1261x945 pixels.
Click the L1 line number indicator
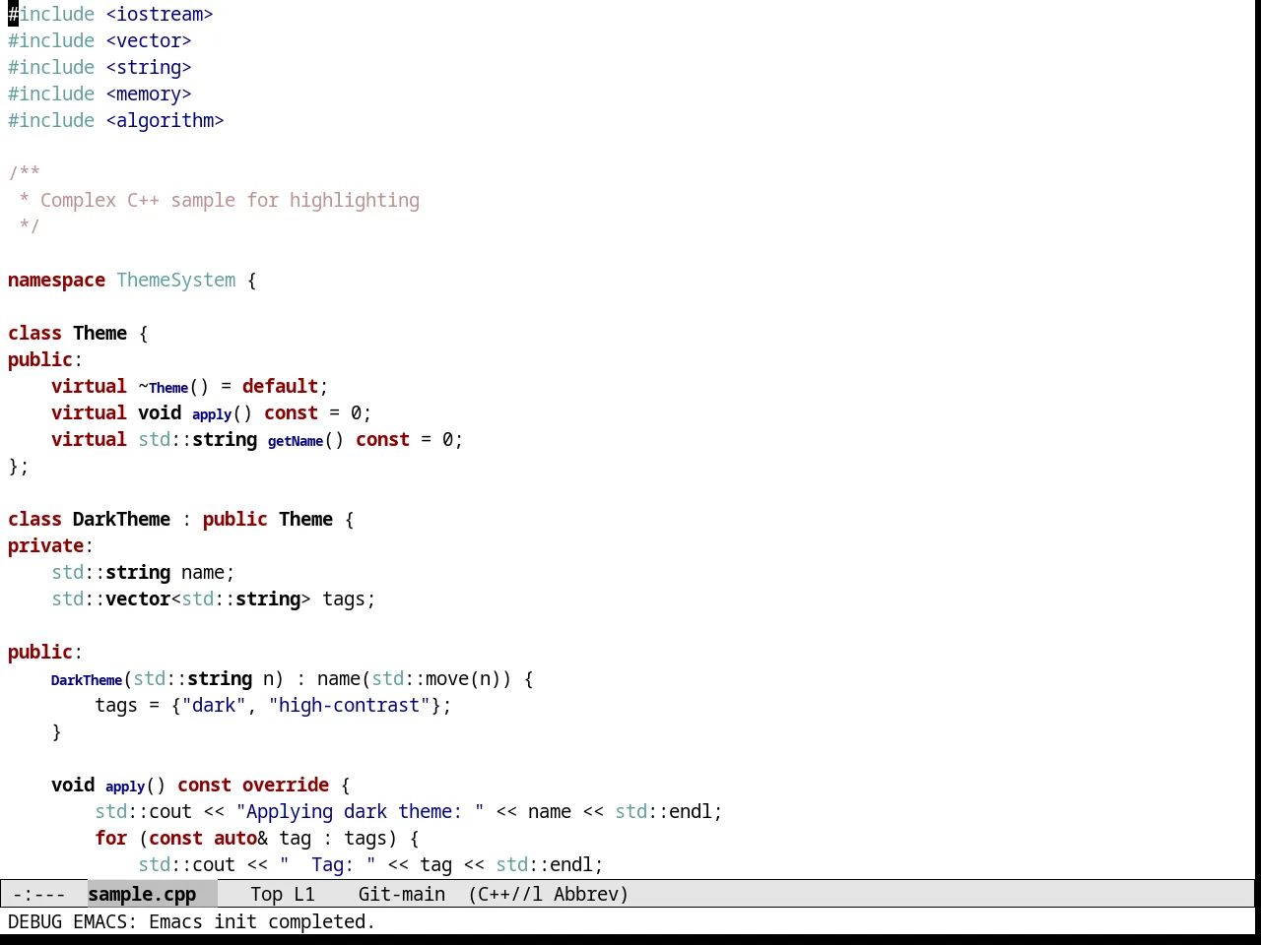pos(304,894)
